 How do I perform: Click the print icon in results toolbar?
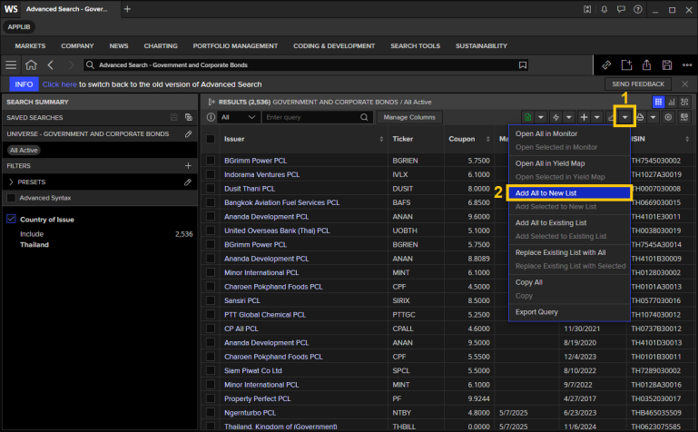(x=640, y=117)
